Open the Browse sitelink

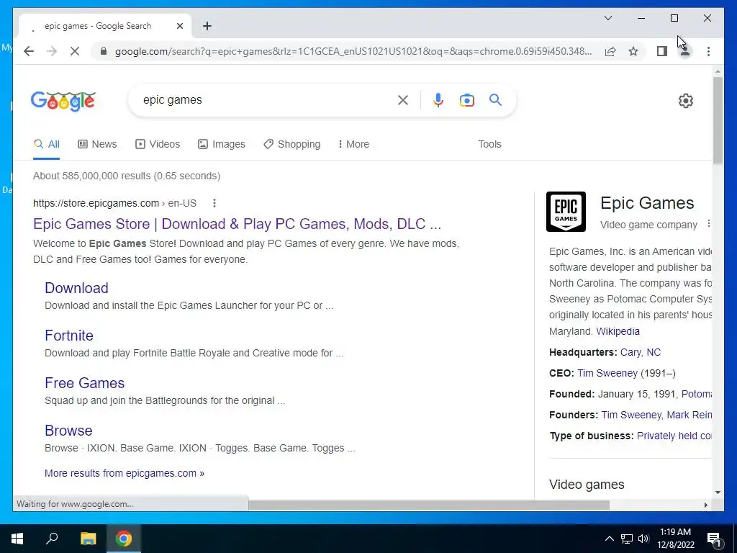click(x=68, y=431)
